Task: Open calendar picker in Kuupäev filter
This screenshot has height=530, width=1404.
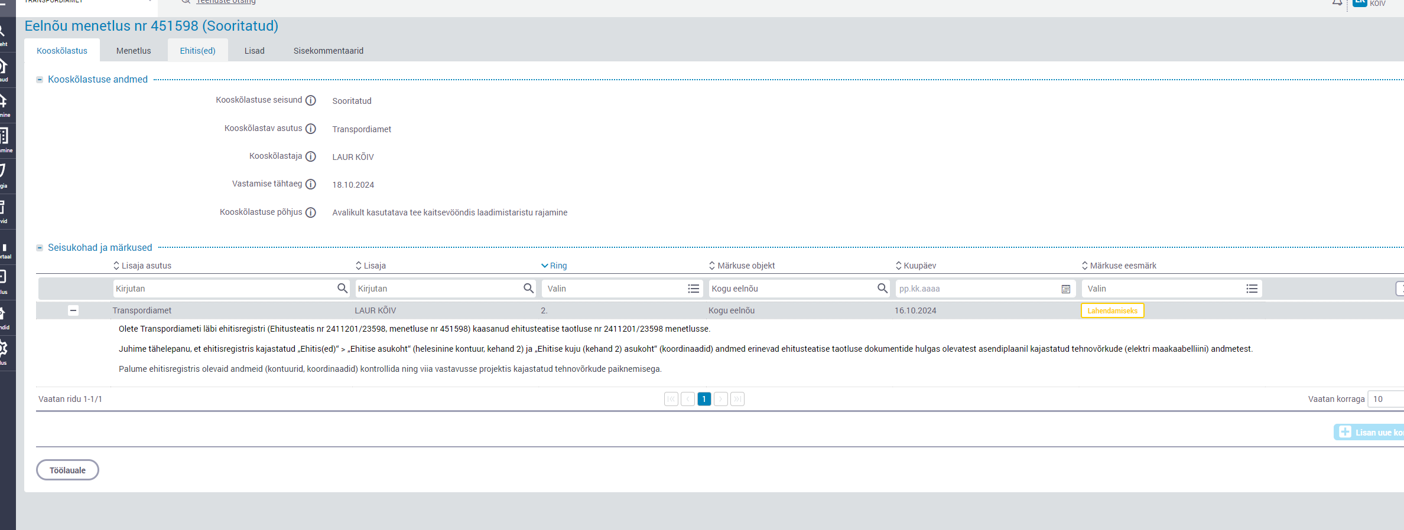Action: (1065, 289)
